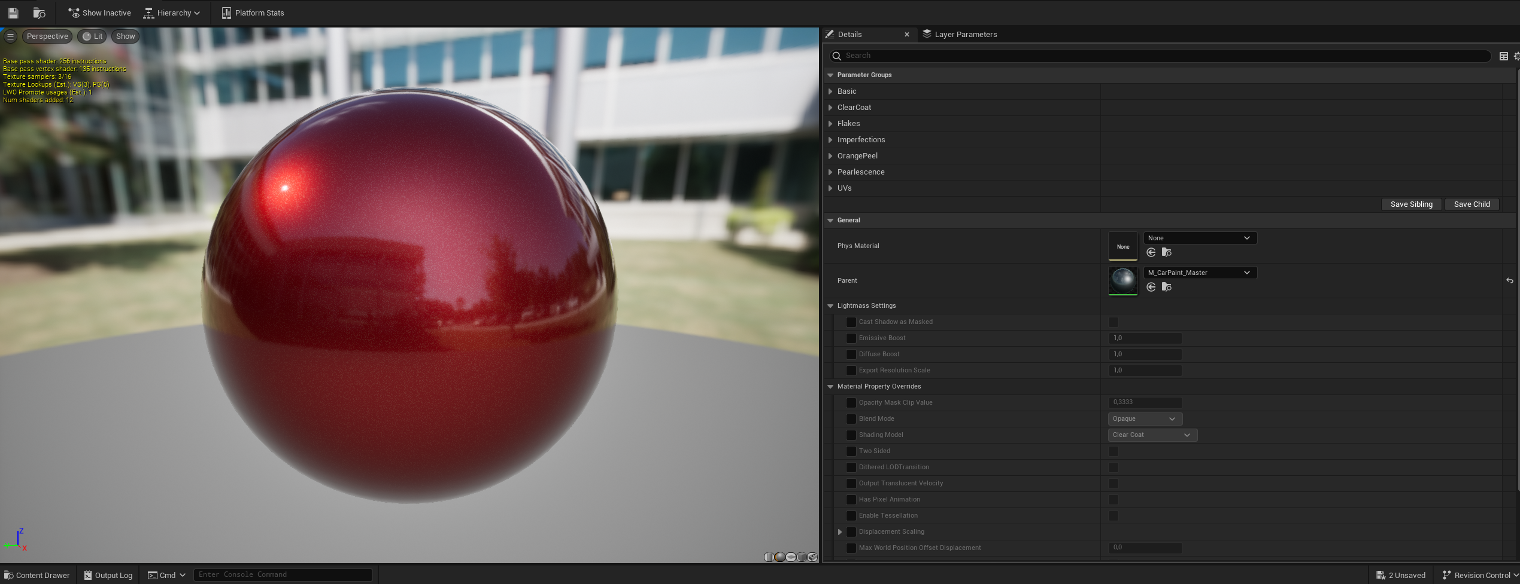Browse to asset in Content Browser icon
Image resolution: width=1520 pixels, height=584 pixels.
point(39,13)
